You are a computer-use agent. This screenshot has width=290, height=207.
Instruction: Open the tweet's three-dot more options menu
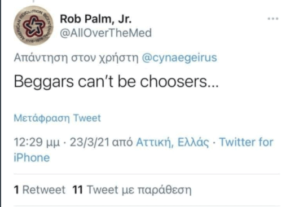(x=273, y=19)
